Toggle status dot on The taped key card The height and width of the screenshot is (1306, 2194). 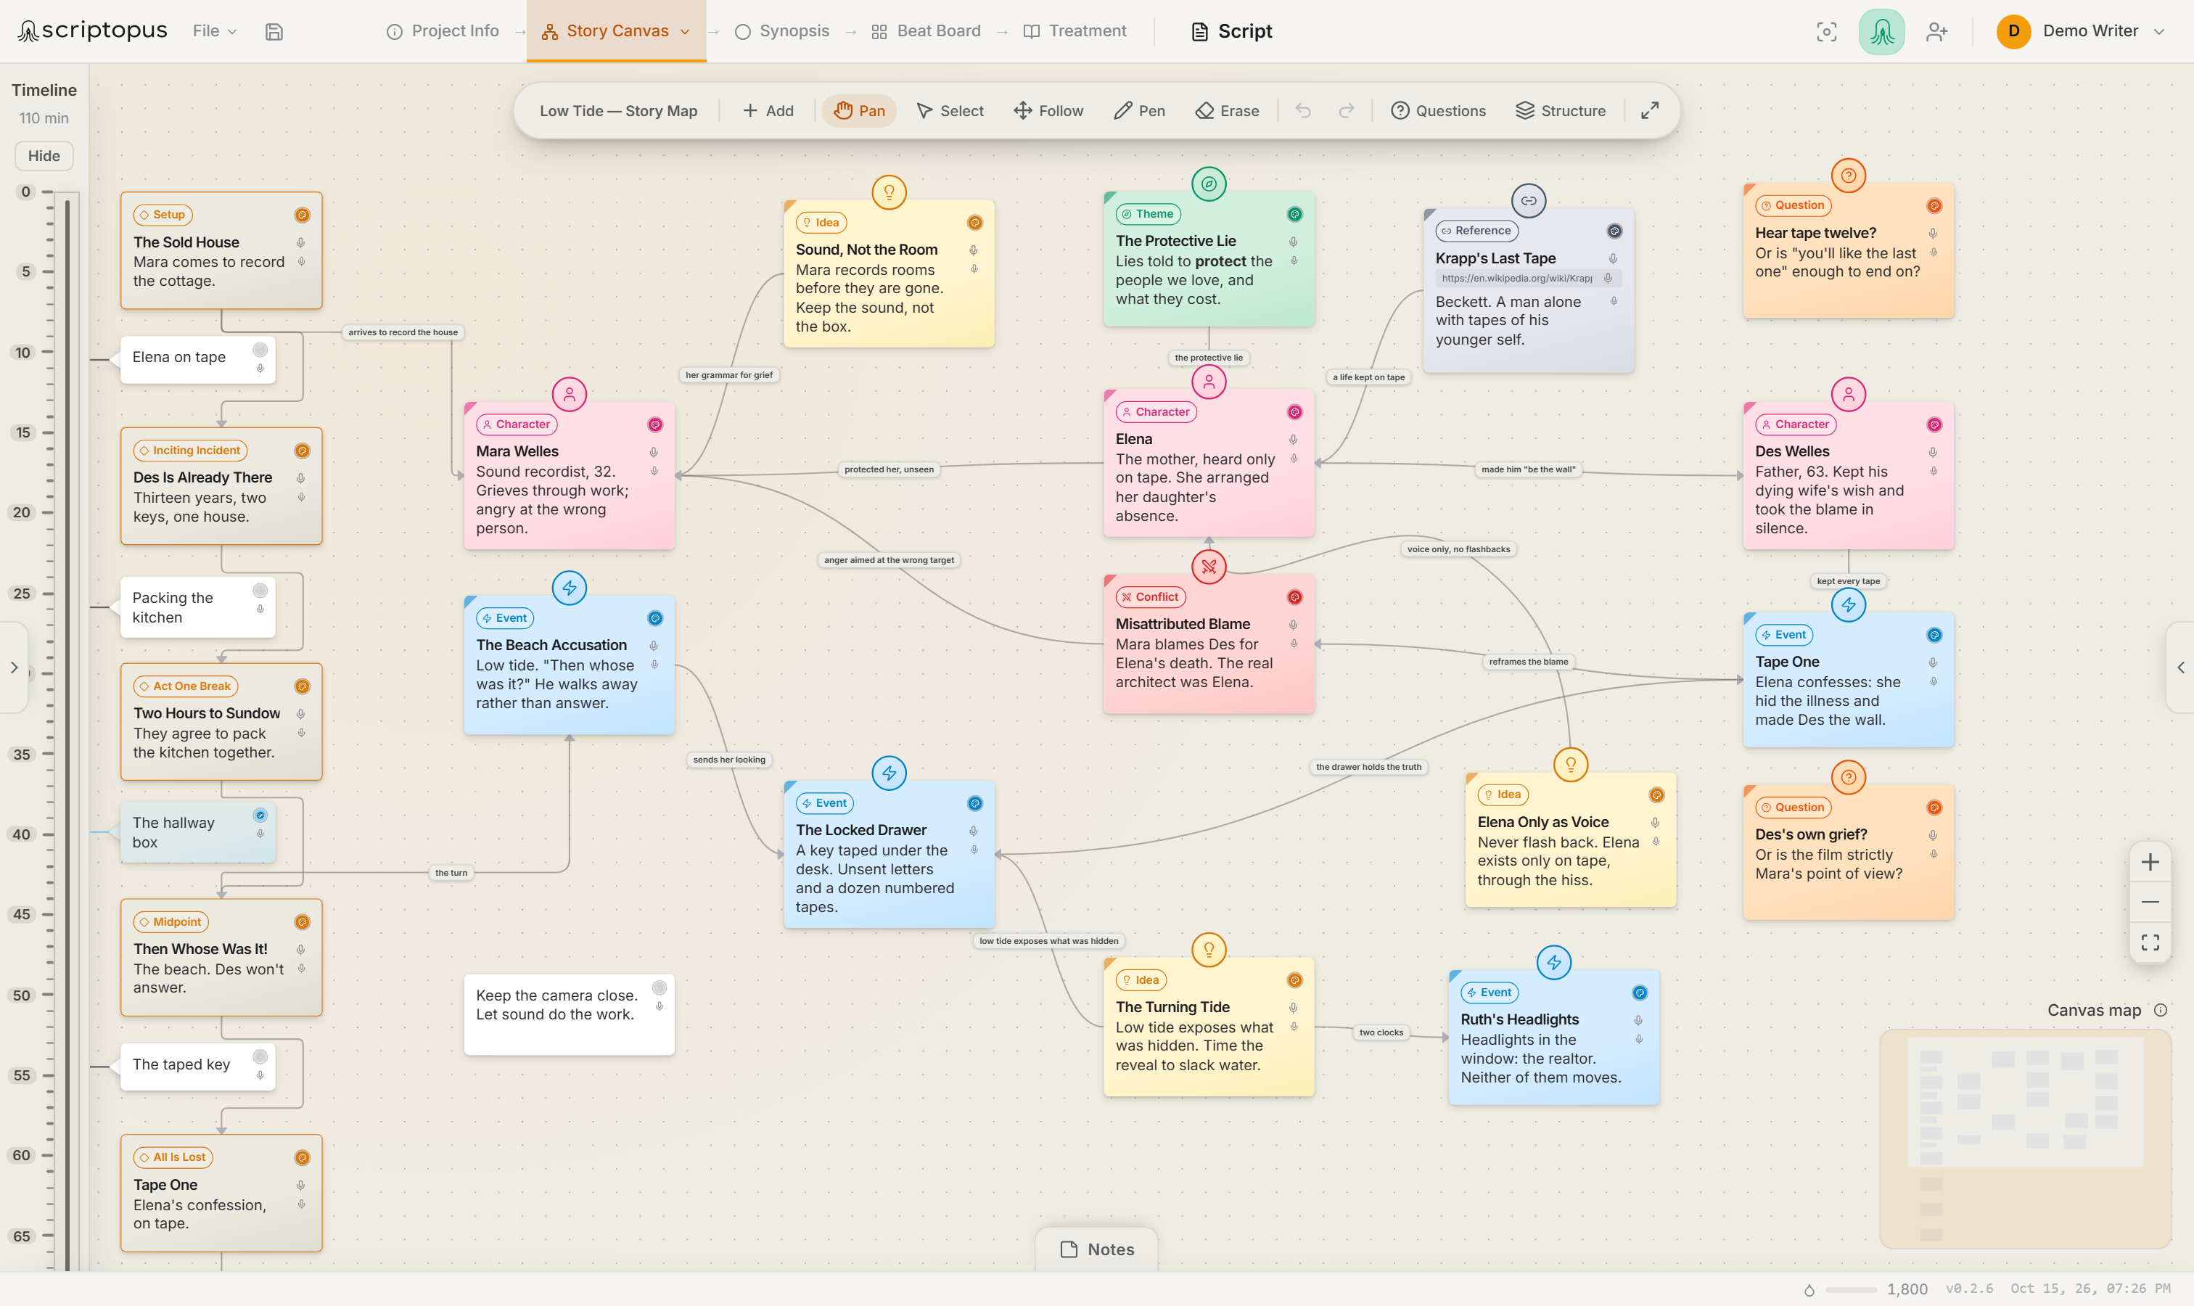point(260,1056)
